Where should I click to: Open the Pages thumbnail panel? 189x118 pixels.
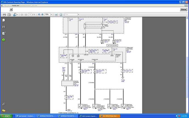[4, 20]
